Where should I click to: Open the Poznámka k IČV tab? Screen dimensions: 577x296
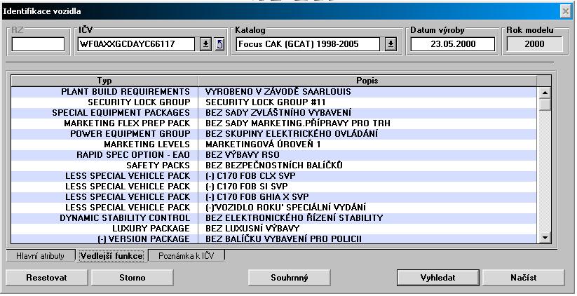(x=186, y=256)
